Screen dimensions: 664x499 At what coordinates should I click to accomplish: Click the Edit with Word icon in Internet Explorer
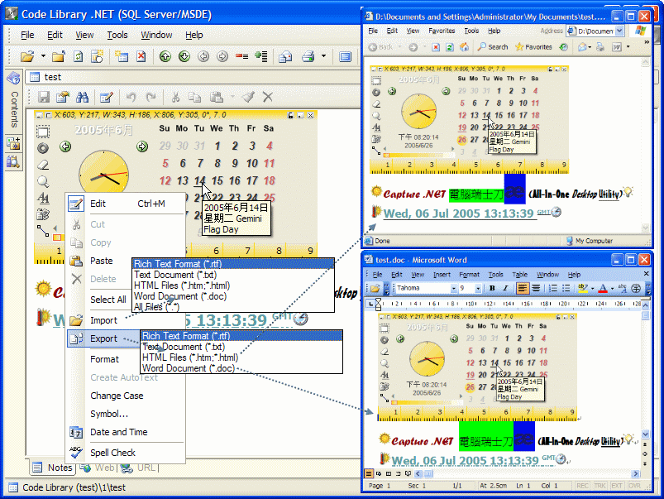617,47
